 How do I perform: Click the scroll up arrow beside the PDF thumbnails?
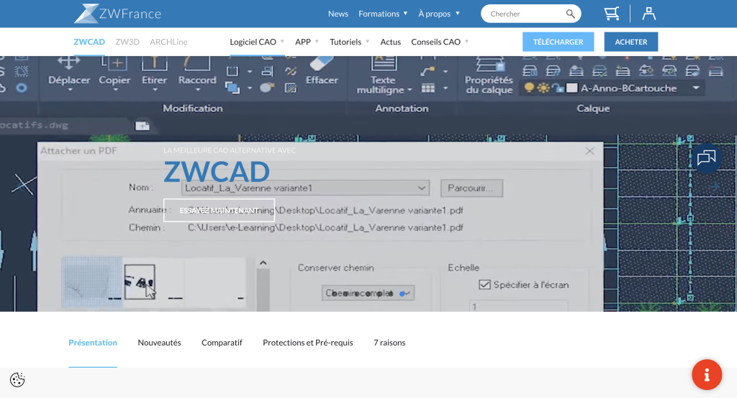point(263,263)
